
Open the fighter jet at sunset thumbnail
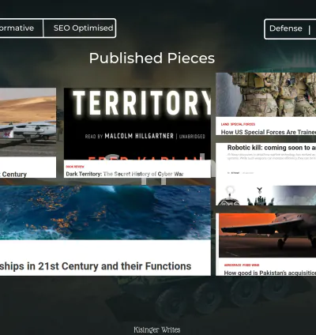click(x=267, y=235)
